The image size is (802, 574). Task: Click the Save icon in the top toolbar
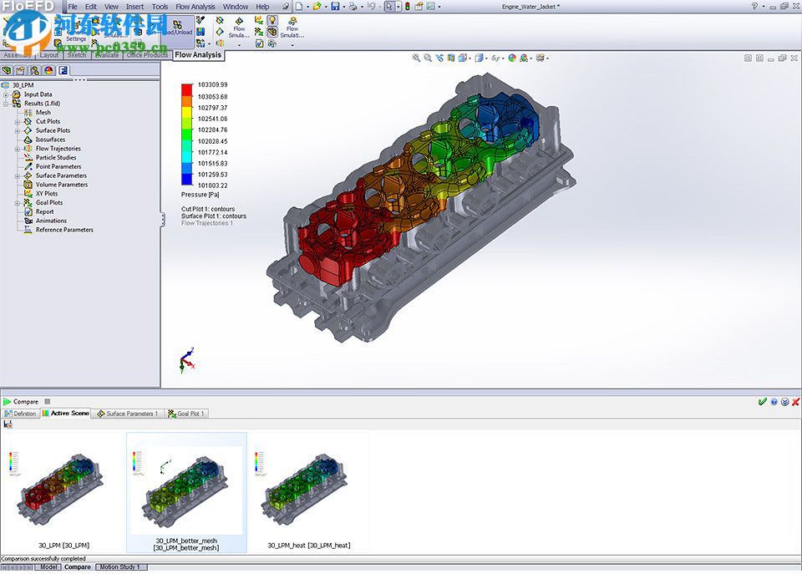coord(335,7)
